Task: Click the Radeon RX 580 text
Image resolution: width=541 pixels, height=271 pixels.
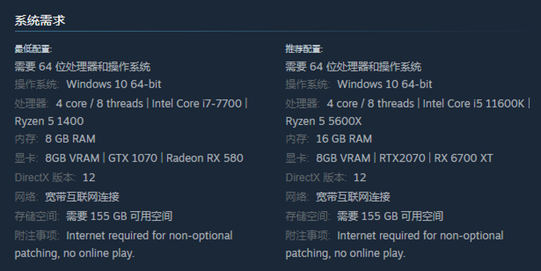Action: [204, 158]
